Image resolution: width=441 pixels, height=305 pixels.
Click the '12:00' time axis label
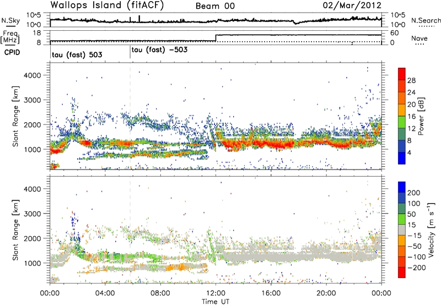coord(216,293)
